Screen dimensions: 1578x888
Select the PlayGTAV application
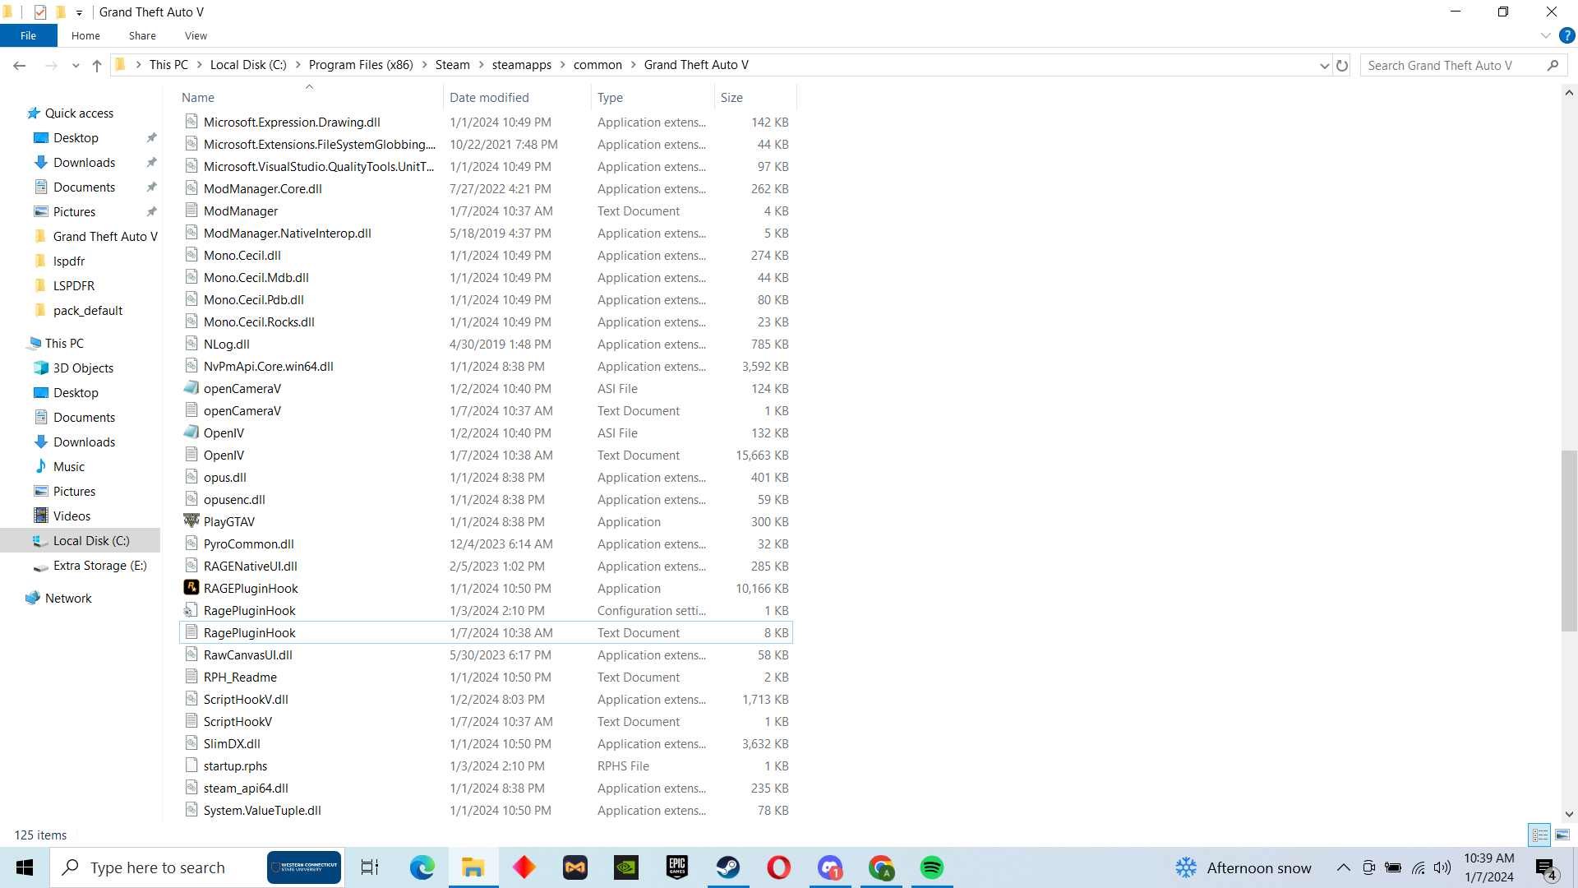coord(229,522)
